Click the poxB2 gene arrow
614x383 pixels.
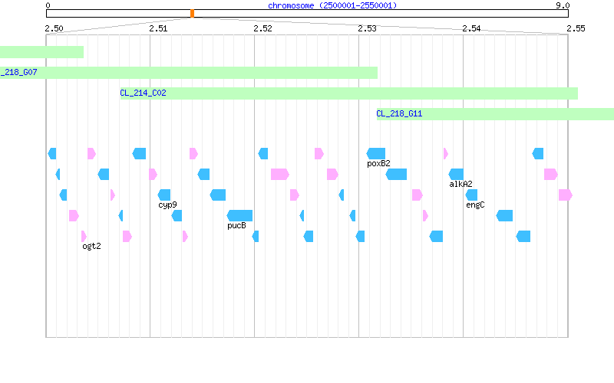pos(376,154)
